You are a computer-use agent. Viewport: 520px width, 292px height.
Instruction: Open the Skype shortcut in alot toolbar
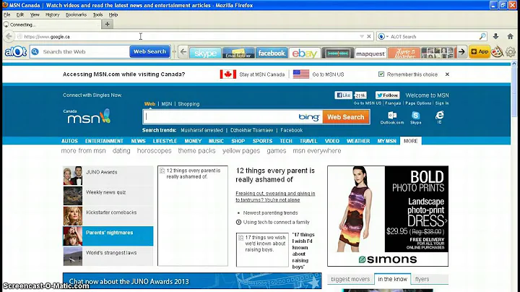tap(205, 53)
